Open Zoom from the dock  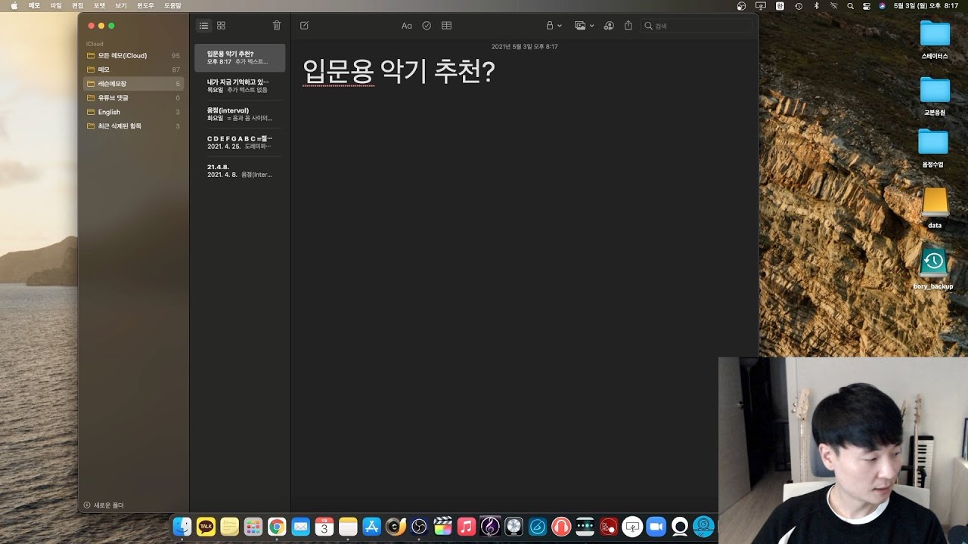pyautogui.click(x=655, y=527)
